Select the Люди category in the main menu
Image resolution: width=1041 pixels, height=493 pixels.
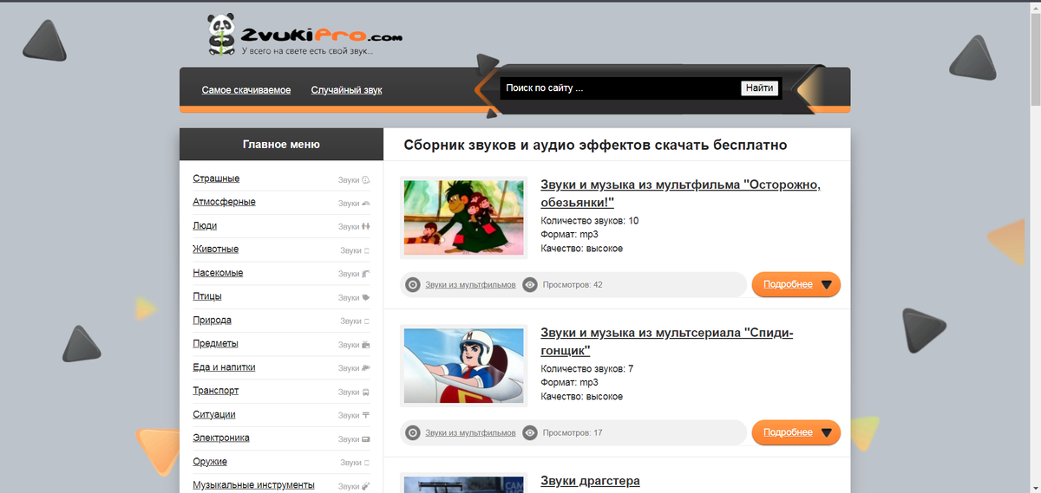pos(205,225)
